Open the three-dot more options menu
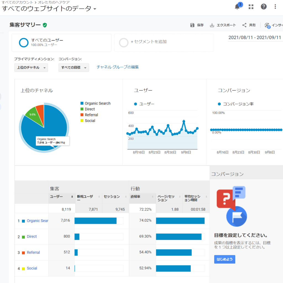 pos(275,7)
